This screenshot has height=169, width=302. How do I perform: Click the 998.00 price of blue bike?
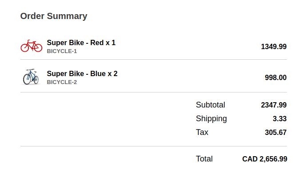[276, 77]
